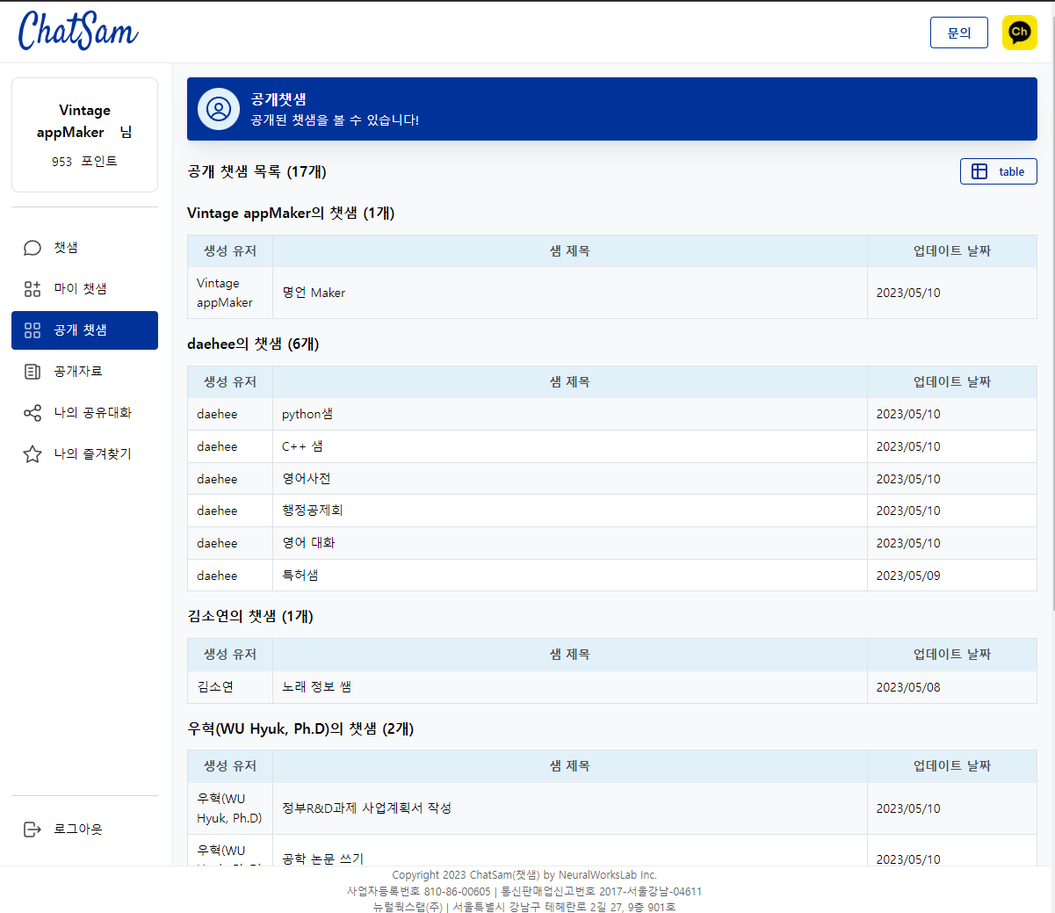Click the 로그아웃 exit icon
The height and width of the screenshot is (913, 1055).
[x=33, y=830]
